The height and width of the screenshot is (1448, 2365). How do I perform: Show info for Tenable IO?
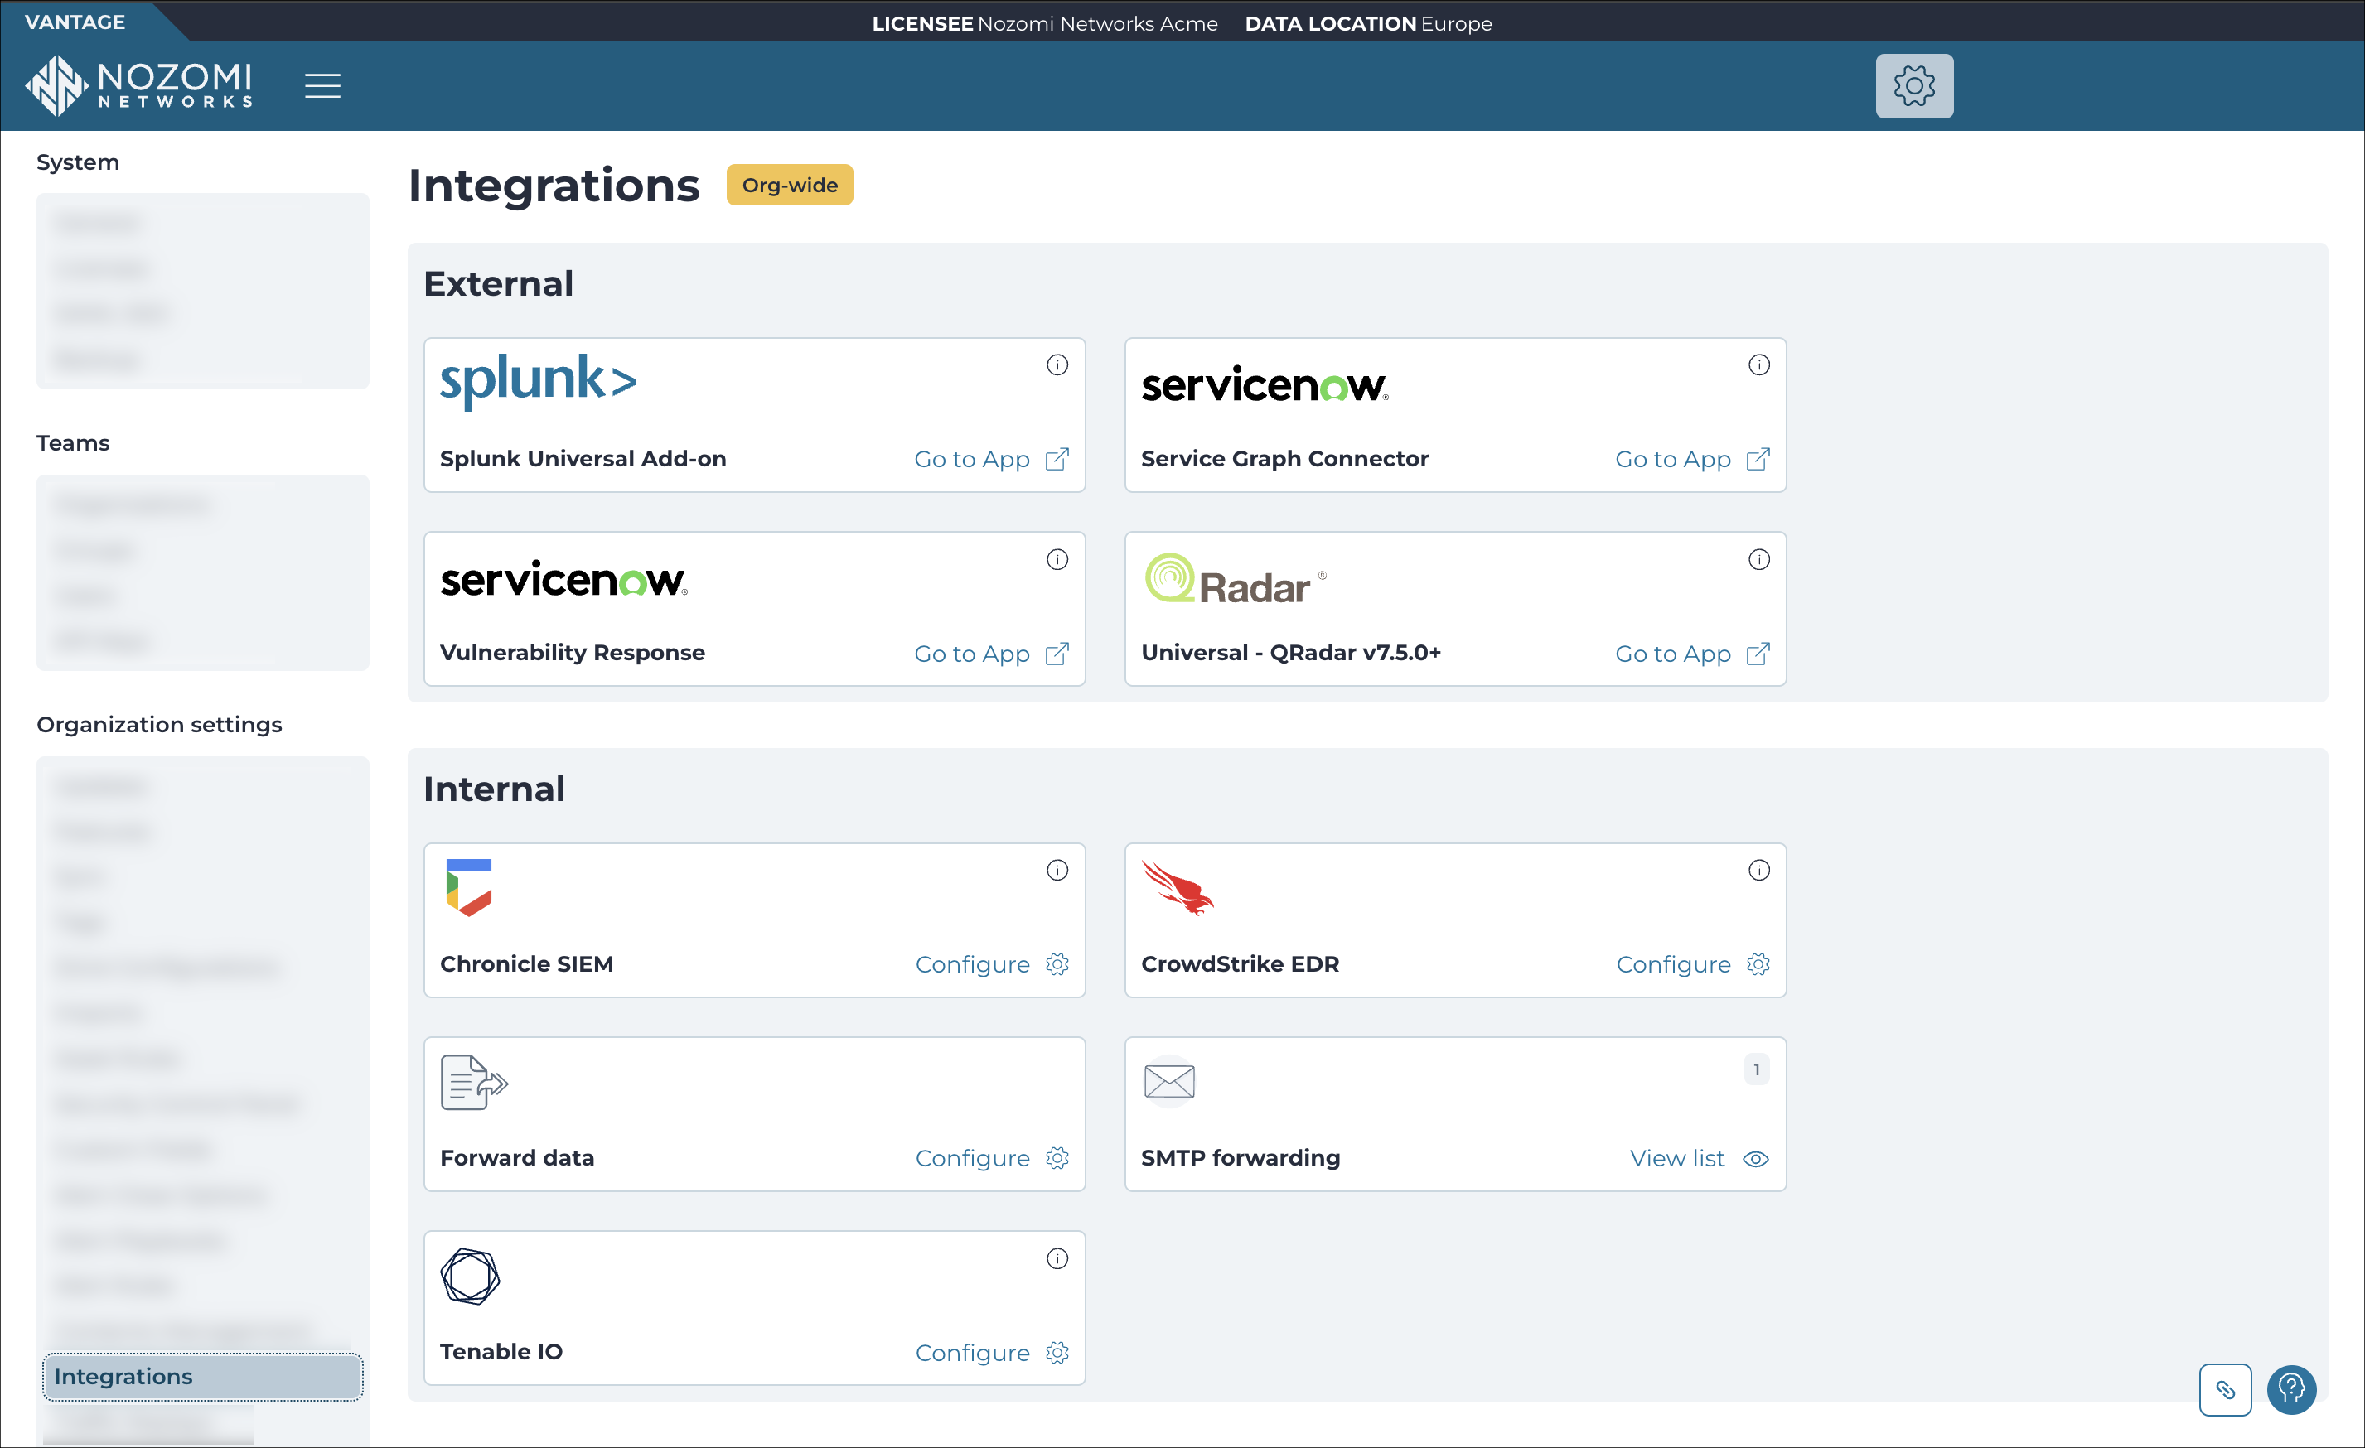pyautogui.click(x=1057, y=1259)
